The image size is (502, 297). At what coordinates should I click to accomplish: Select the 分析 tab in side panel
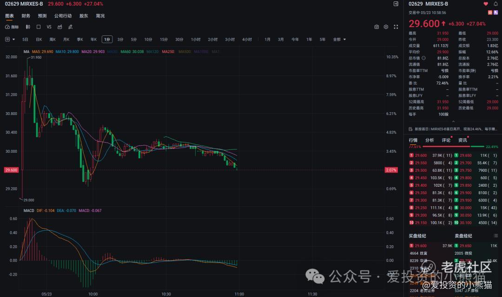(x=429, y=140)
